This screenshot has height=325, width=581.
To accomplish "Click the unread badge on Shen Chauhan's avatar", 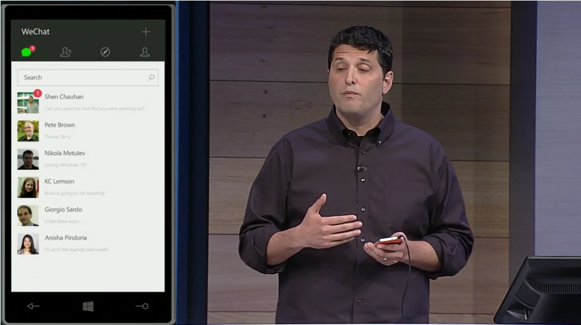I will [37, 93].
